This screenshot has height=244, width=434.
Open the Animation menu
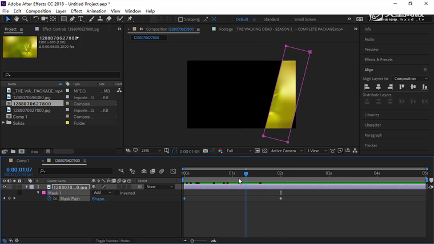96,11
